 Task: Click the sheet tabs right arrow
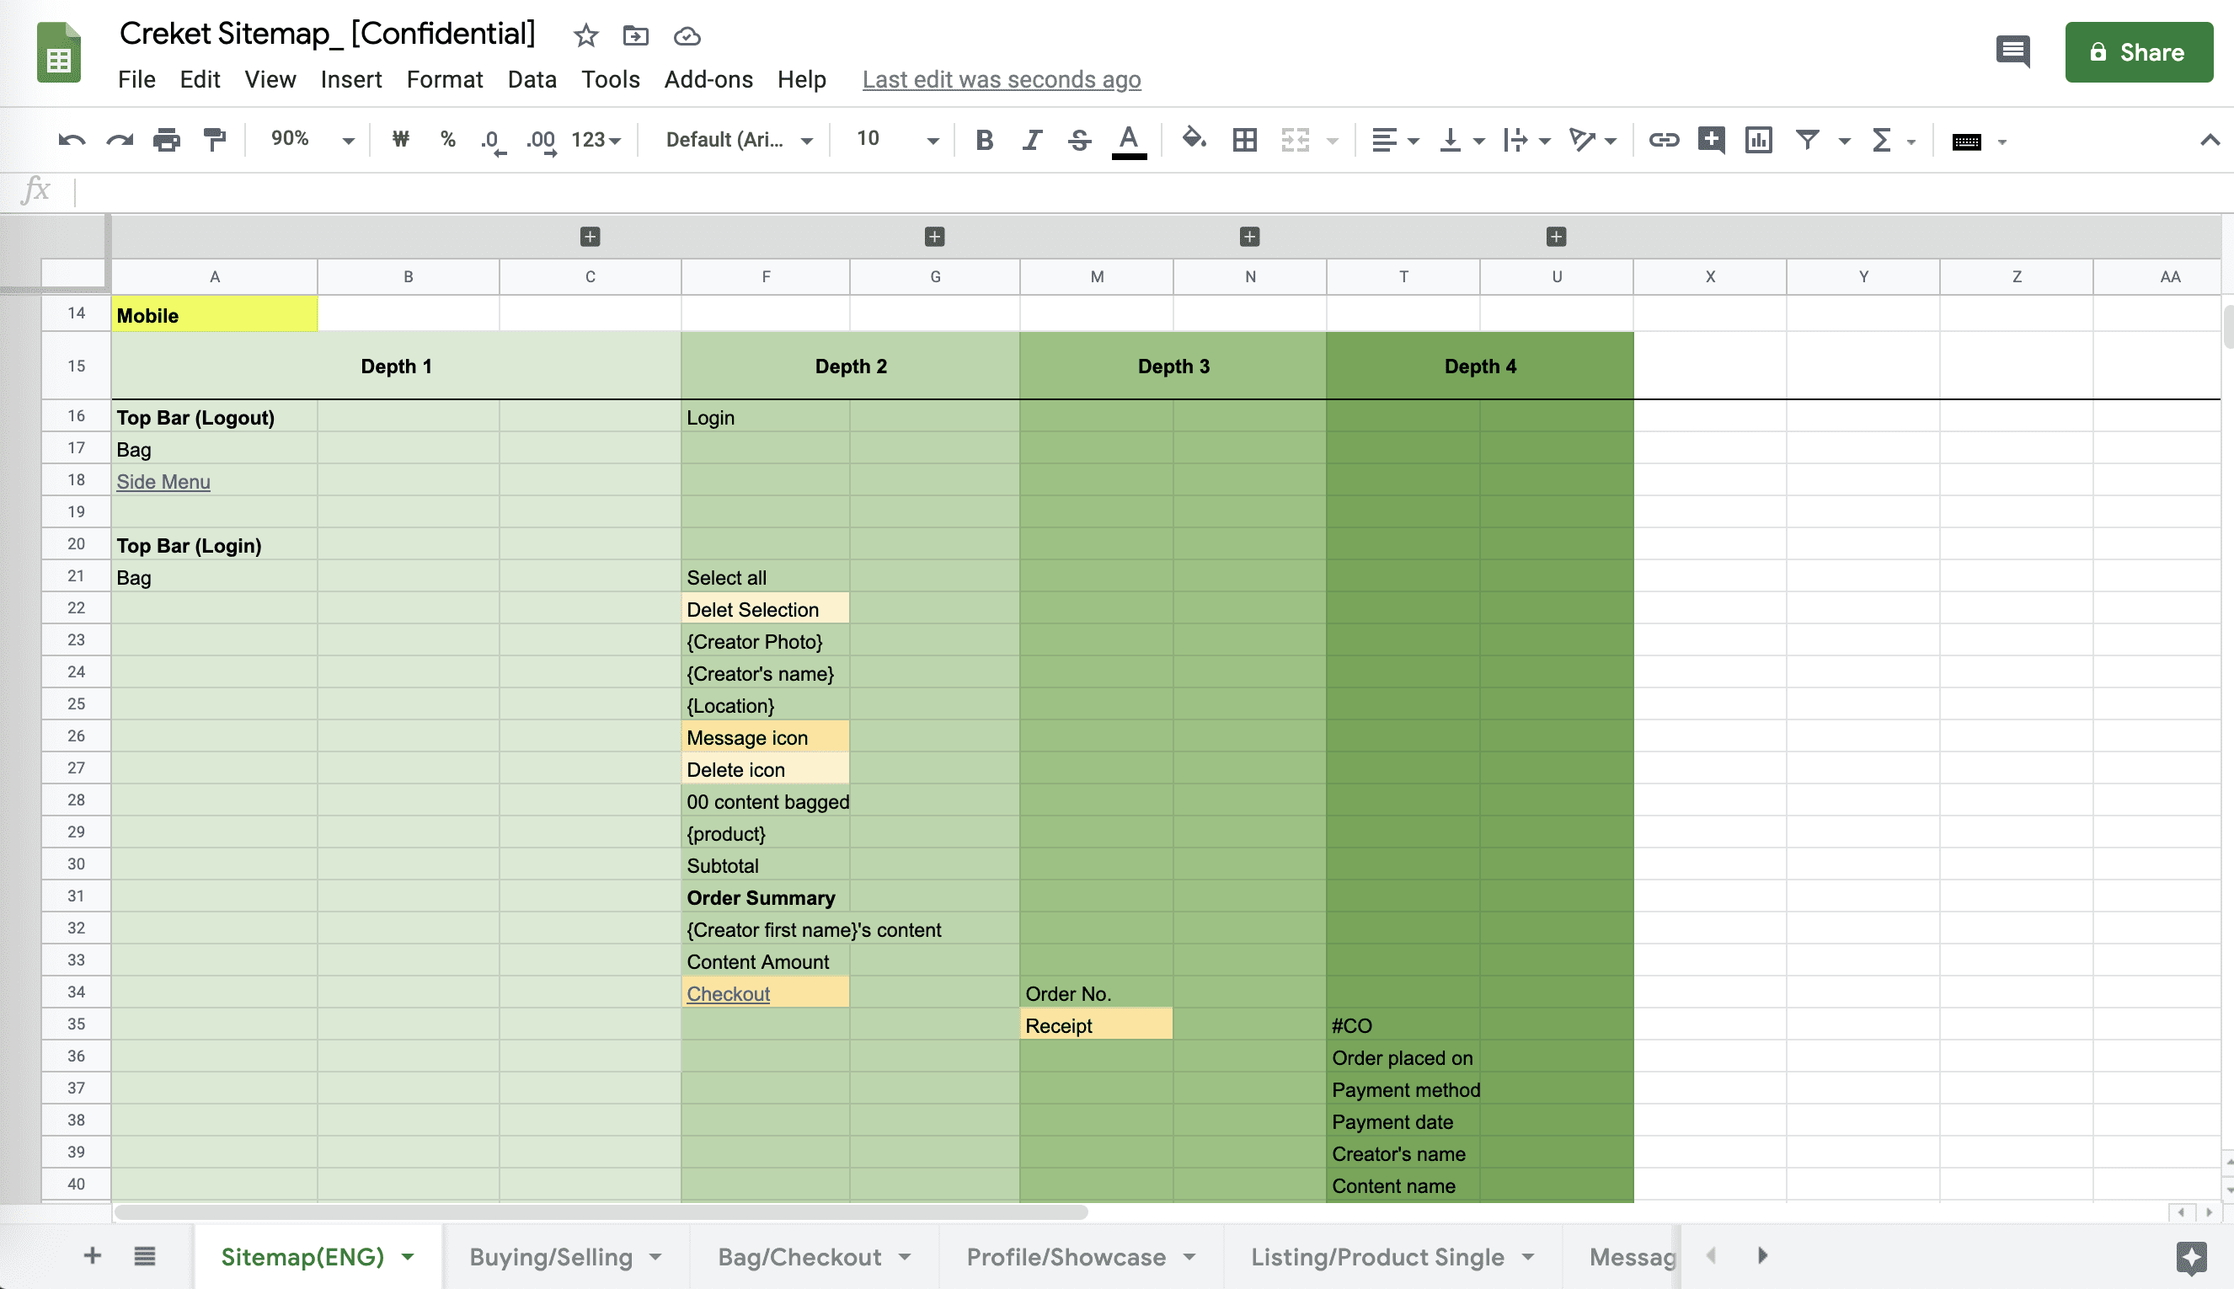tap(1762, 1256)
